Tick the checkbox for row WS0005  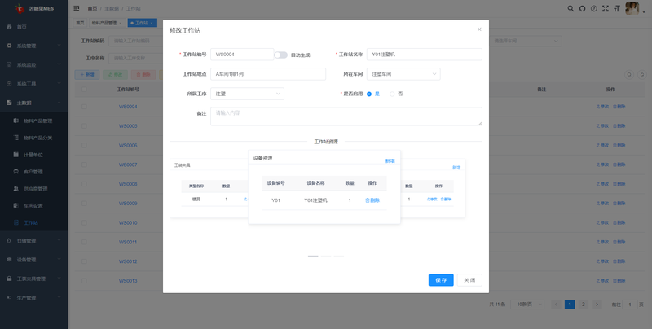pyautogui.click(x=84, y=126)
